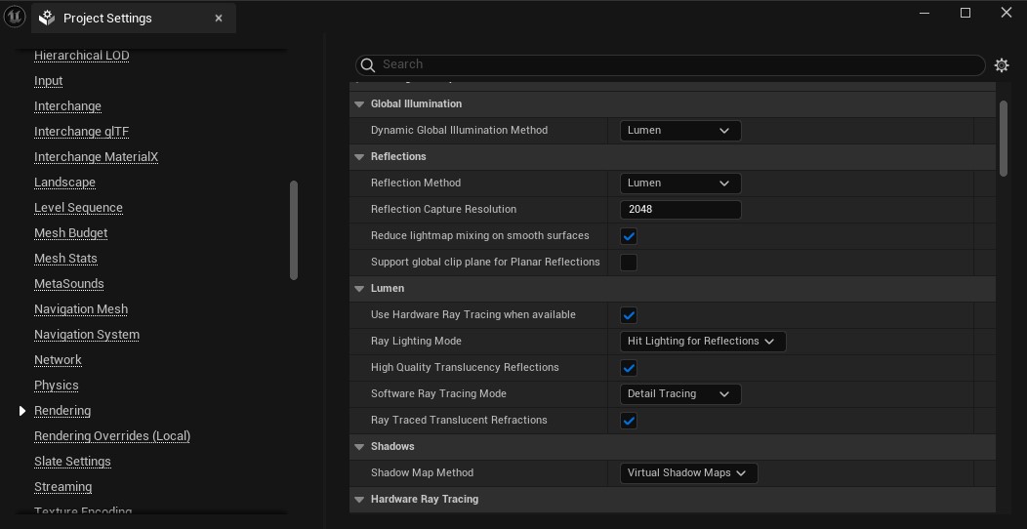The height and width of the screenshot is (529, 1027).
Task: Click the Reflection Capture Resolution label
Action: [443, 210]
